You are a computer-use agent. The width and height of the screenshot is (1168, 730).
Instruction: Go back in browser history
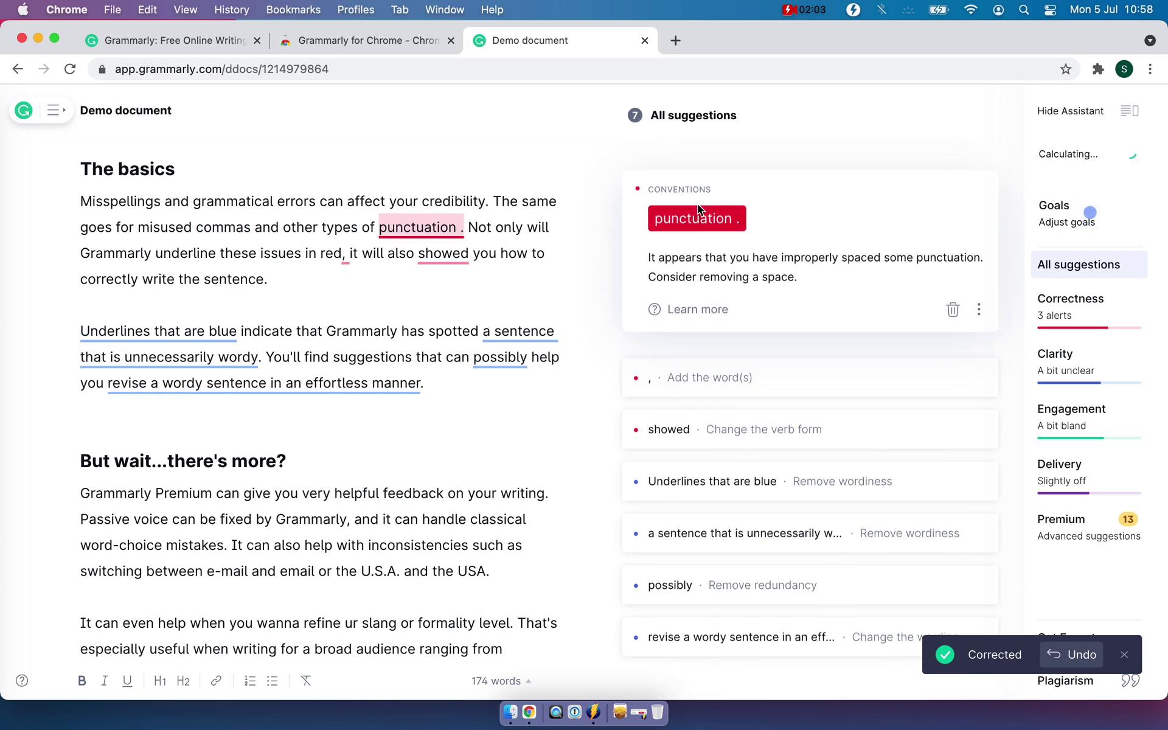(x=18, y=69)
